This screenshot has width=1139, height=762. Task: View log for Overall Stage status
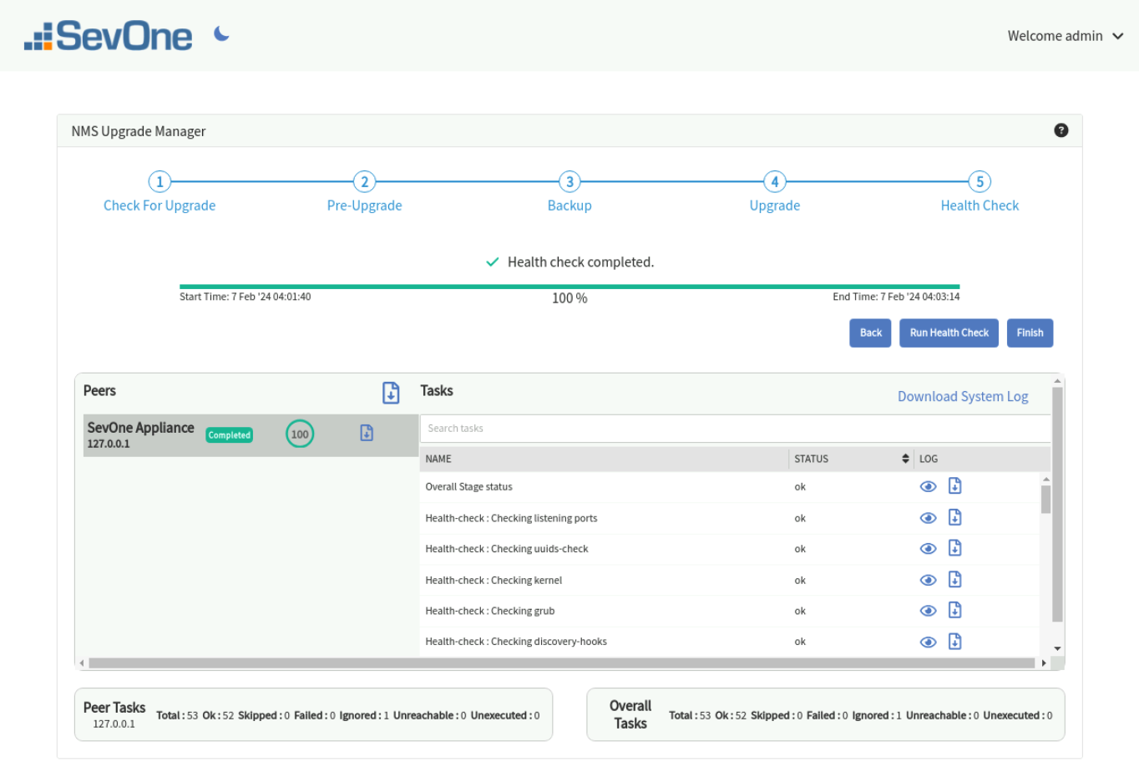[928, 487]
